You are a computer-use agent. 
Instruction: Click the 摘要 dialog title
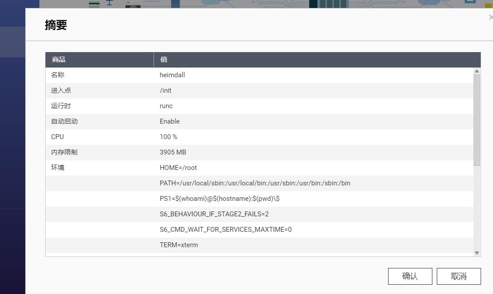coord(55,25)
